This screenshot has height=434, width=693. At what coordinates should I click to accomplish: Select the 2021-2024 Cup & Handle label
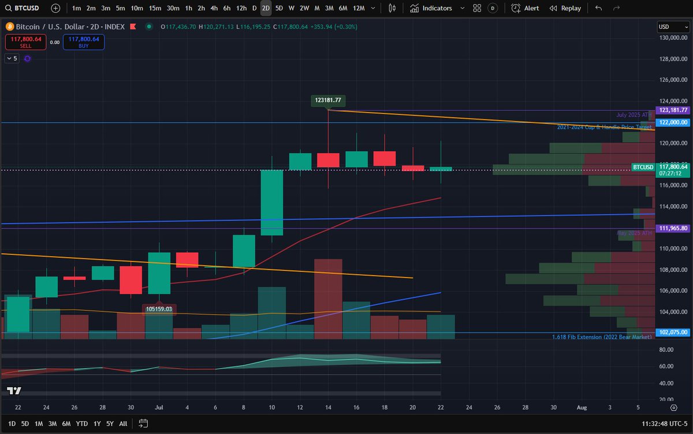click(605, 127)
